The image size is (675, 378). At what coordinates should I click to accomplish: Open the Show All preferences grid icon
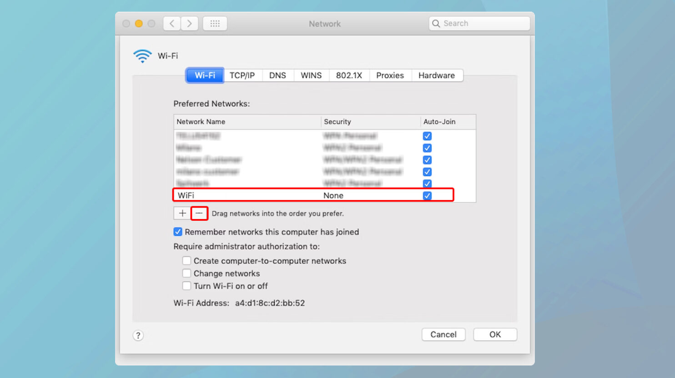point(215,23)
